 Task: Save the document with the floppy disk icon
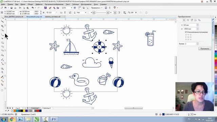tap(12, 8)
